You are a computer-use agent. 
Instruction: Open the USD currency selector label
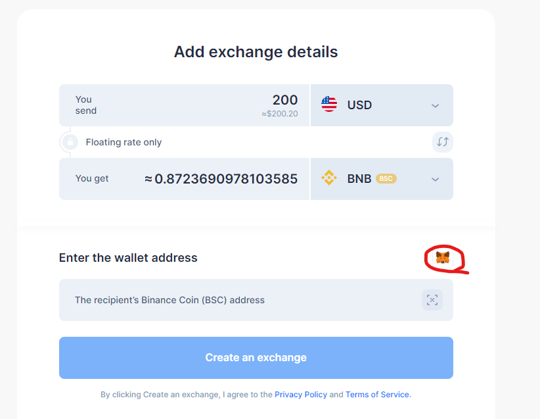pos(359,105)
